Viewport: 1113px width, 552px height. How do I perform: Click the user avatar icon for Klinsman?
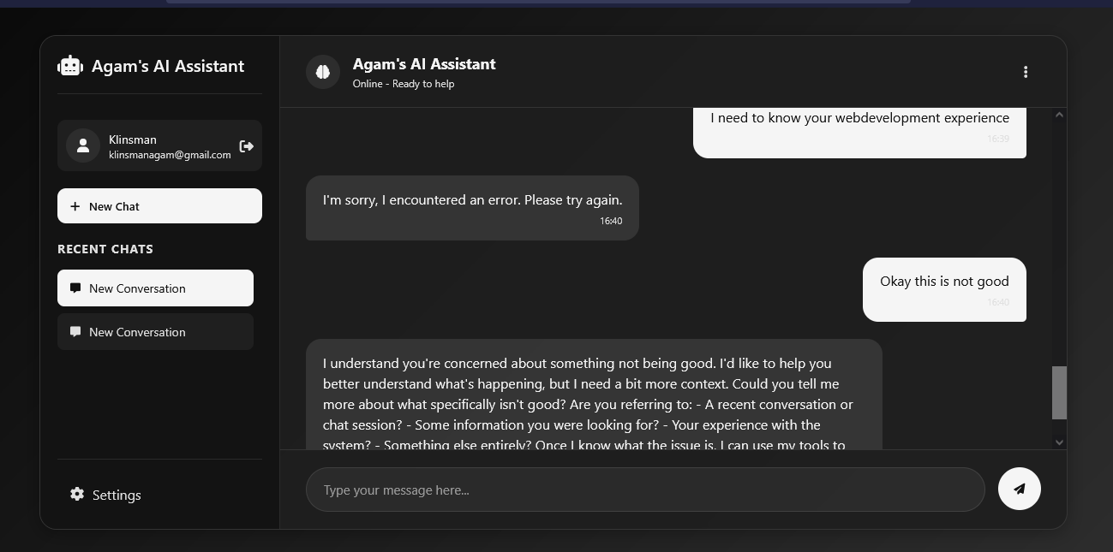pos(83,146)
